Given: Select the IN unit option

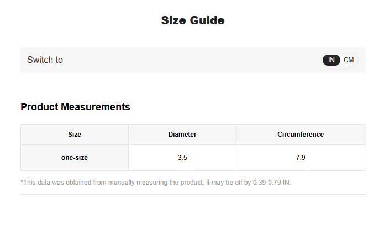Looking at the screenshot, I should coord(331,60).
